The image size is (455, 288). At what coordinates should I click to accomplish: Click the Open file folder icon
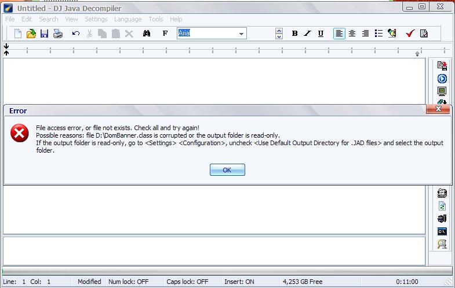31,34
